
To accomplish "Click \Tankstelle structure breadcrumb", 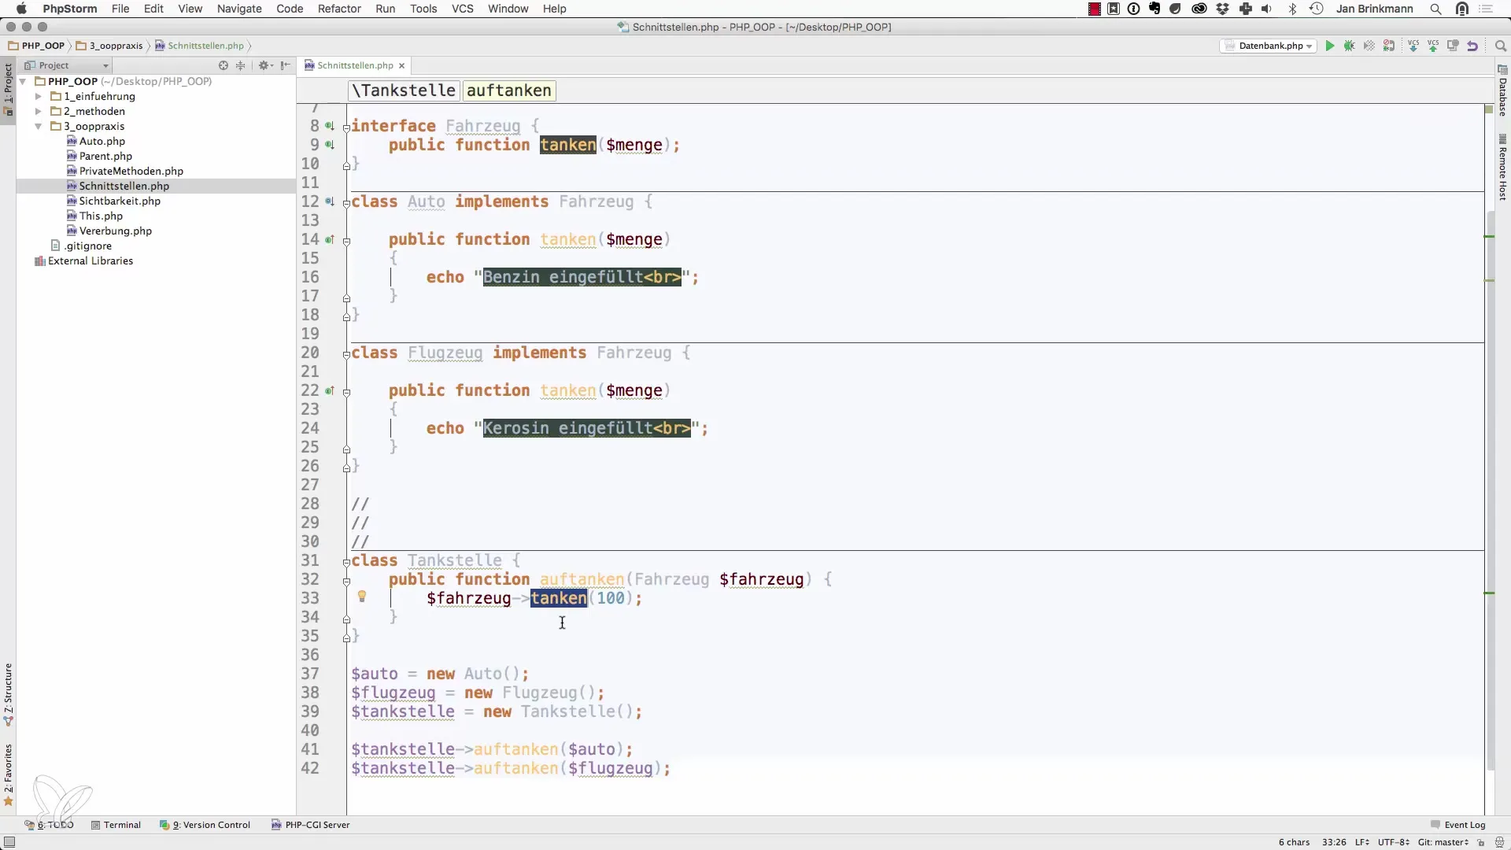I will [x=404, y=91].
